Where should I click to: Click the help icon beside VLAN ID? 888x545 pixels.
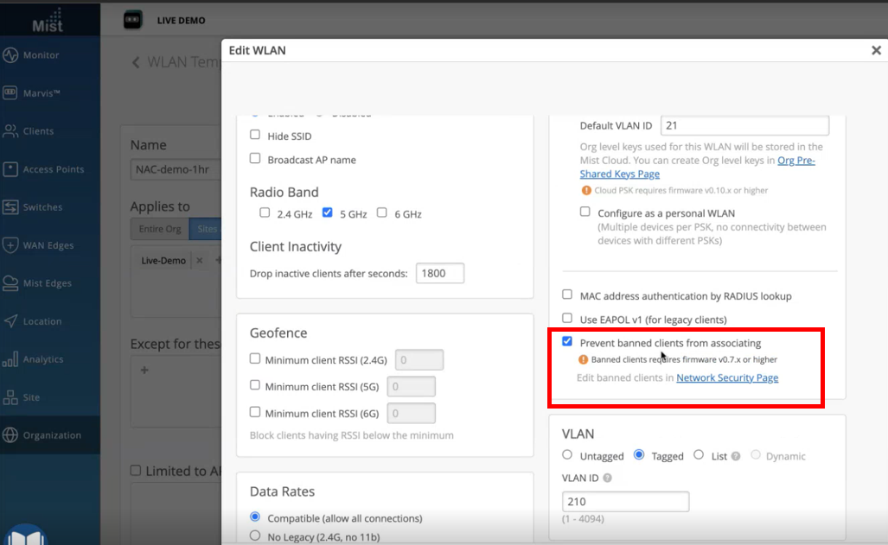pyautogui.click(x=607, y=478)
